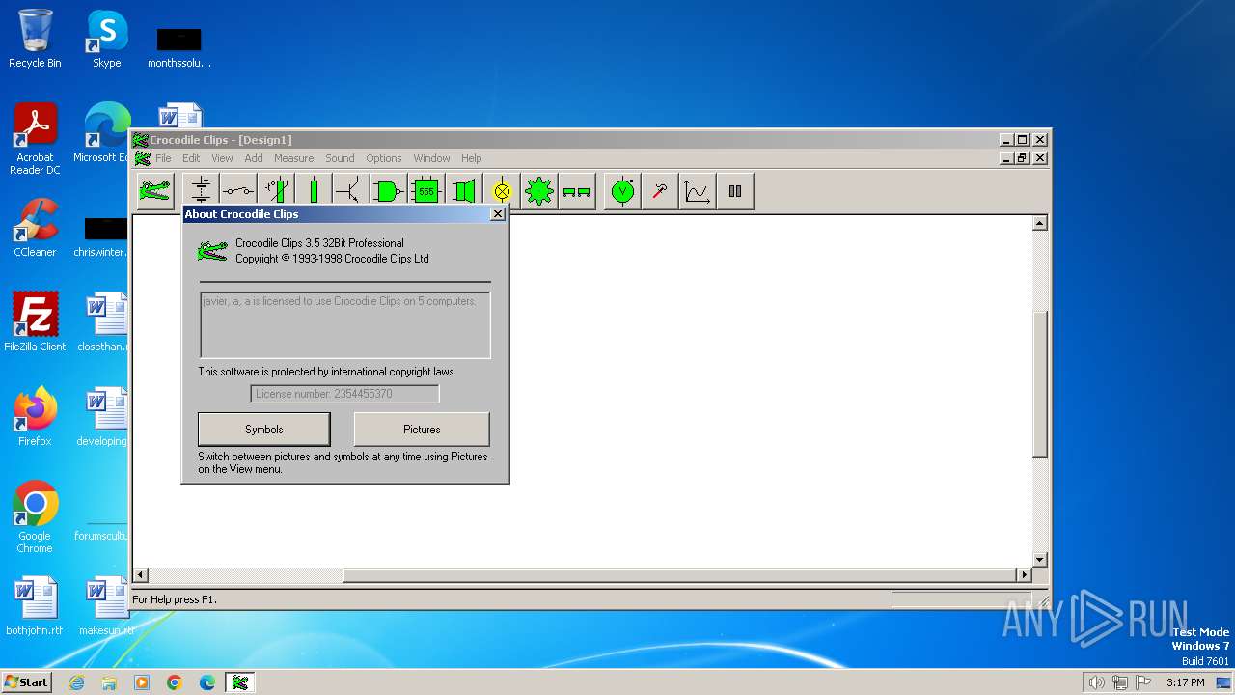Open the 555 integrated circuits toolbar
Screen dimensions: 1235x695
click(x=426, y=191)
